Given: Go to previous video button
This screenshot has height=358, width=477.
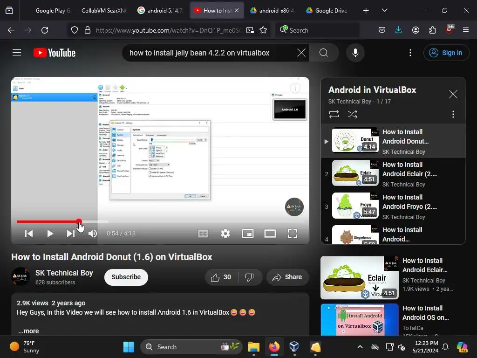Looking at the screenshot, I should pos(29,234).
